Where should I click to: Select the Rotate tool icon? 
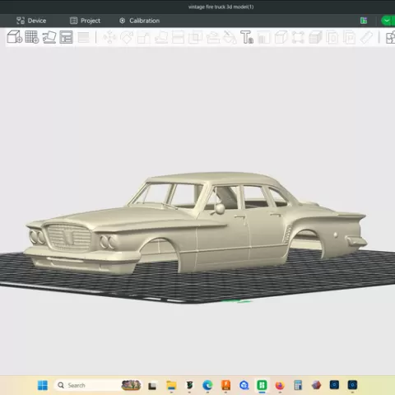coord(127,37)
